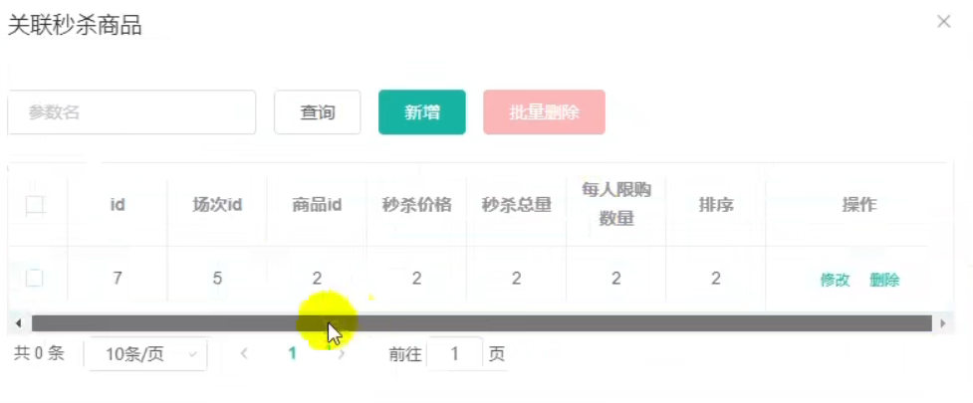Screen dimensions: 973x403
Task: Go to the previous page arrow
Action: coord(244,354)
